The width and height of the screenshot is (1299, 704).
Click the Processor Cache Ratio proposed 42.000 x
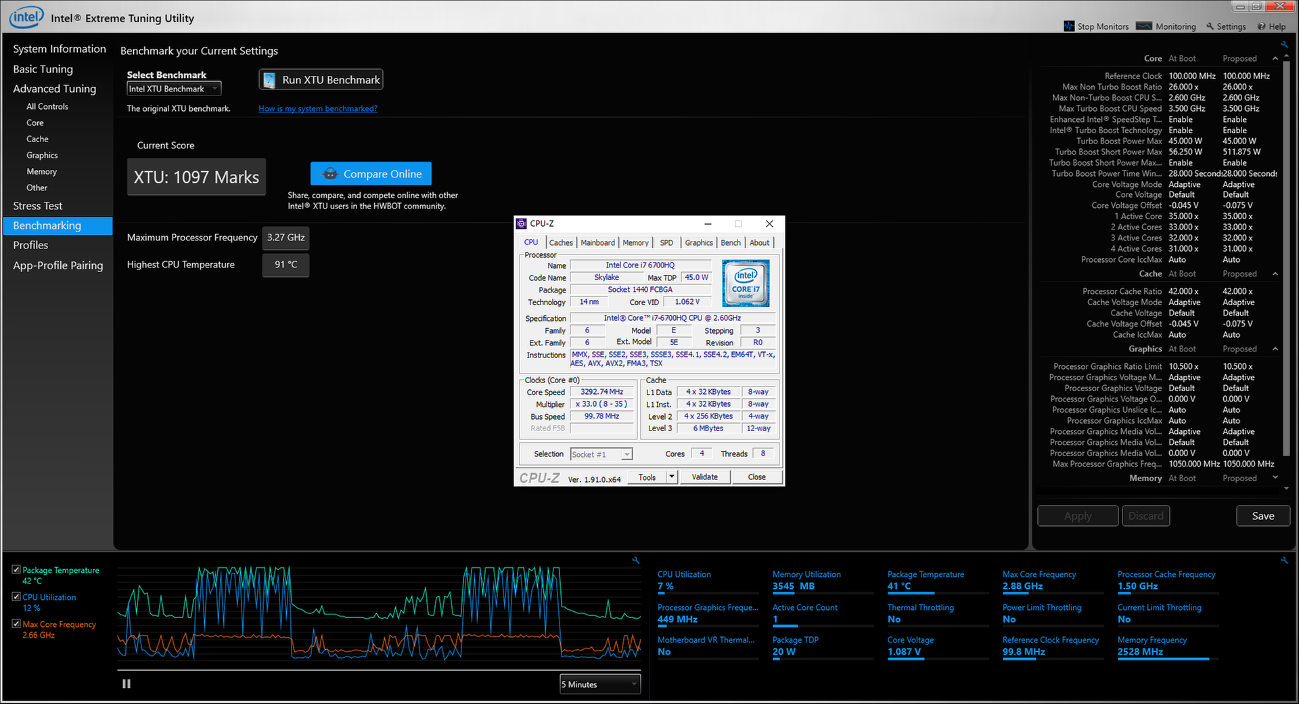point(1237,292)
